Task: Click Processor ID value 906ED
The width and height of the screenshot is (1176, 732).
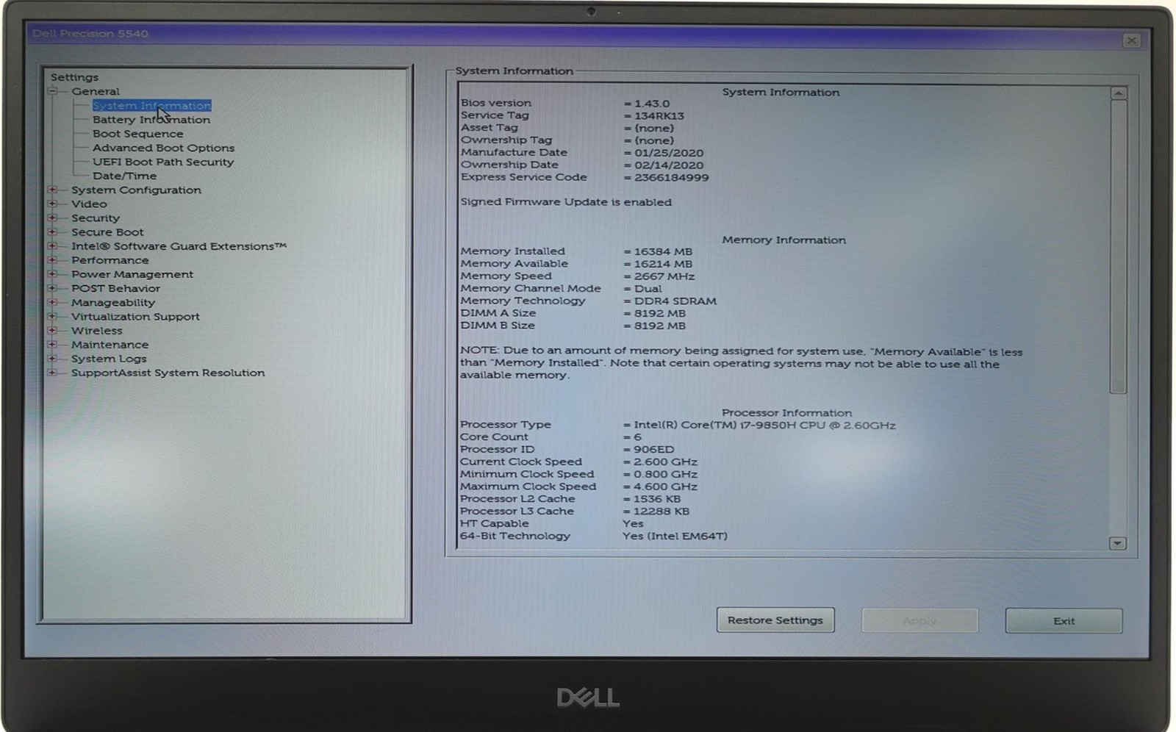Action: tap(654, 450)
